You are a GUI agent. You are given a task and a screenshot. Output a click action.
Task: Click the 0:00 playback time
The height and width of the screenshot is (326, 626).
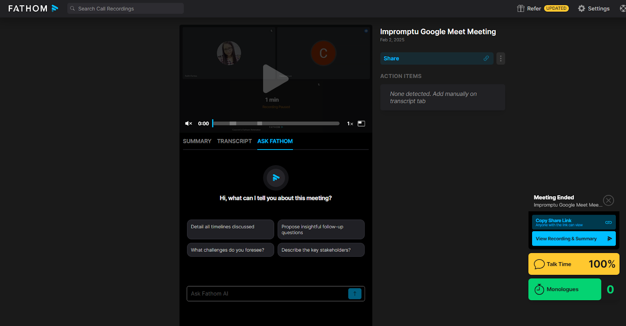203,123
